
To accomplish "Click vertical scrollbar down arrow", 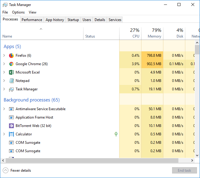I will click(197, 155).
